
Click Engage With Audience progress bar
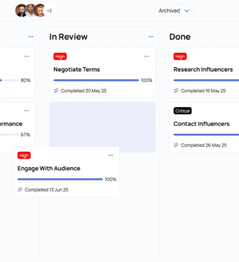point(60,179)
